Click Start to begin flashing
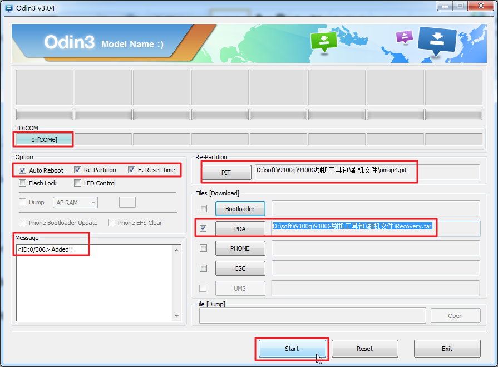 point(292,349)
